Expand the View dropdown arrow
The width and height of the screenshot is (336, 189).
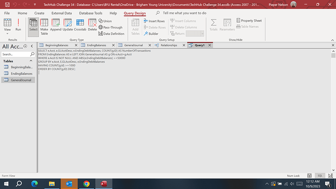(7, 34)
